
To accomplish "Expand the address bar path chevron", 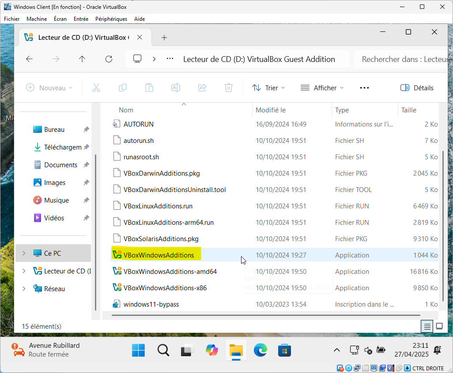I will pos(154,59).
